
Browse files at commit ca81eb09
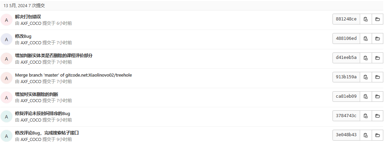[377, 96]
